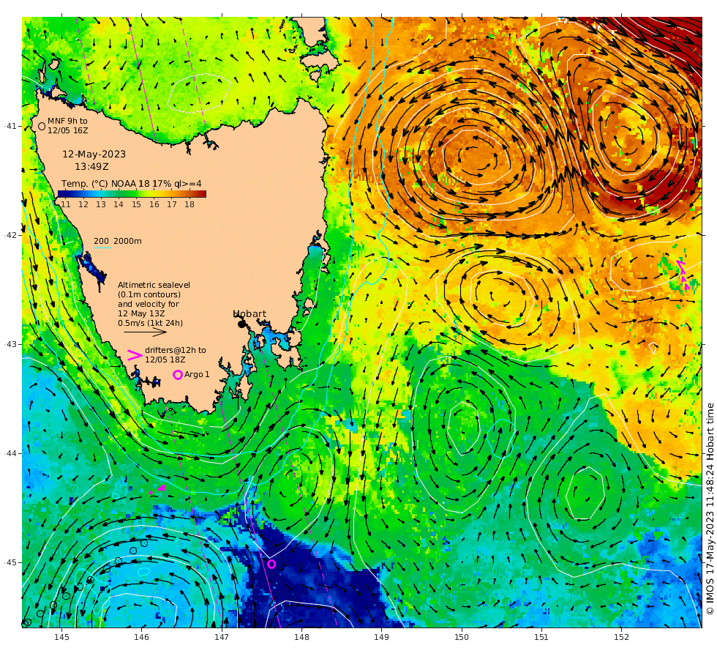Click the black Hobart location dot
Screen dimensions: 717x659
point(242,324)
